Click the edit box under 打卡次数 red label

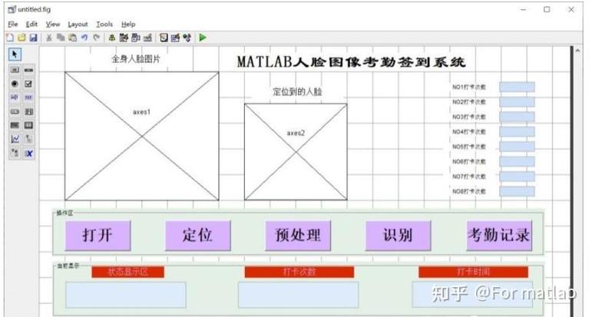(x=298, y=295)
